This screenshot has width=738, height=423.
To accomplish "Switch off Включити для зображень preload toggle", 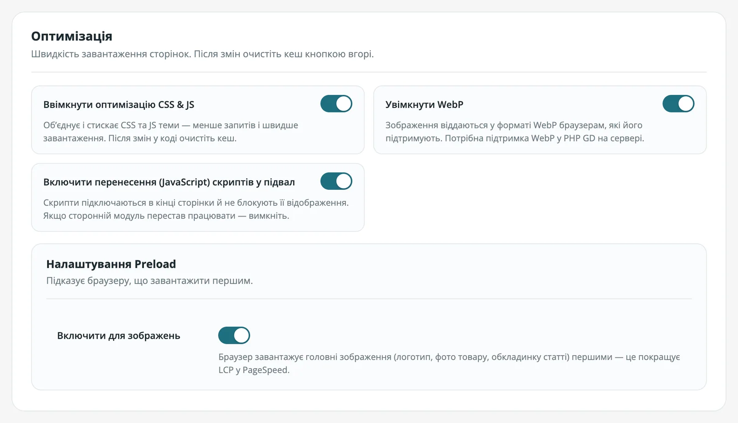I will point(234,335).
